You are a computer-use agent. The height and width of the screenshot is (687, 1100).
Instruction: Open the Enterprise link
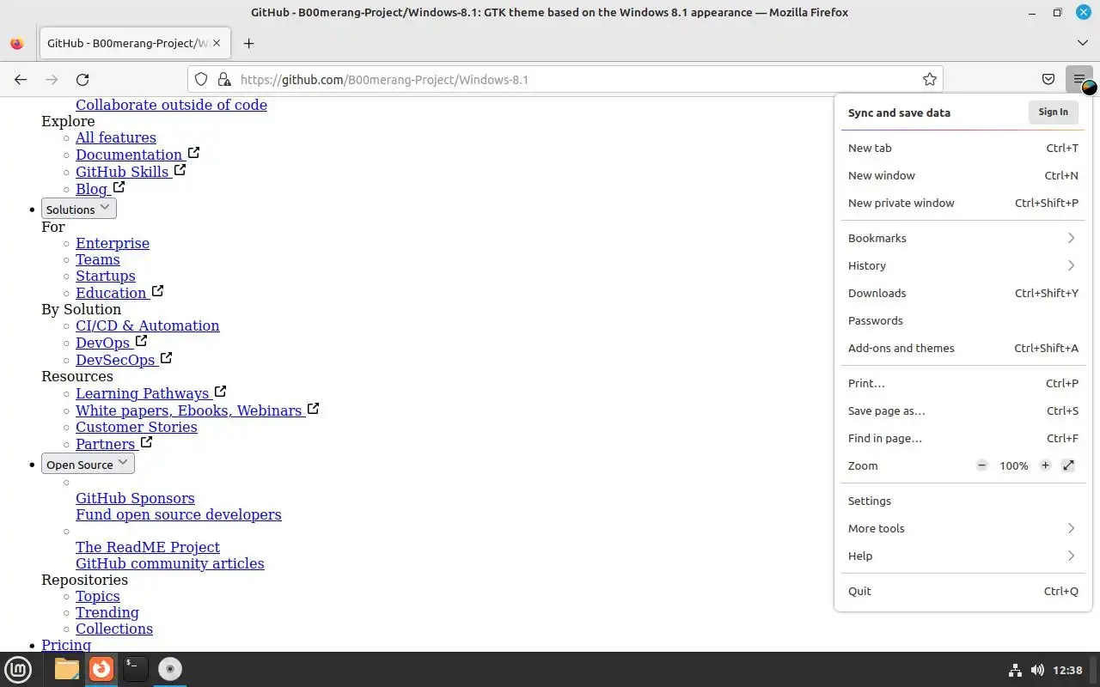pos(113,243)
